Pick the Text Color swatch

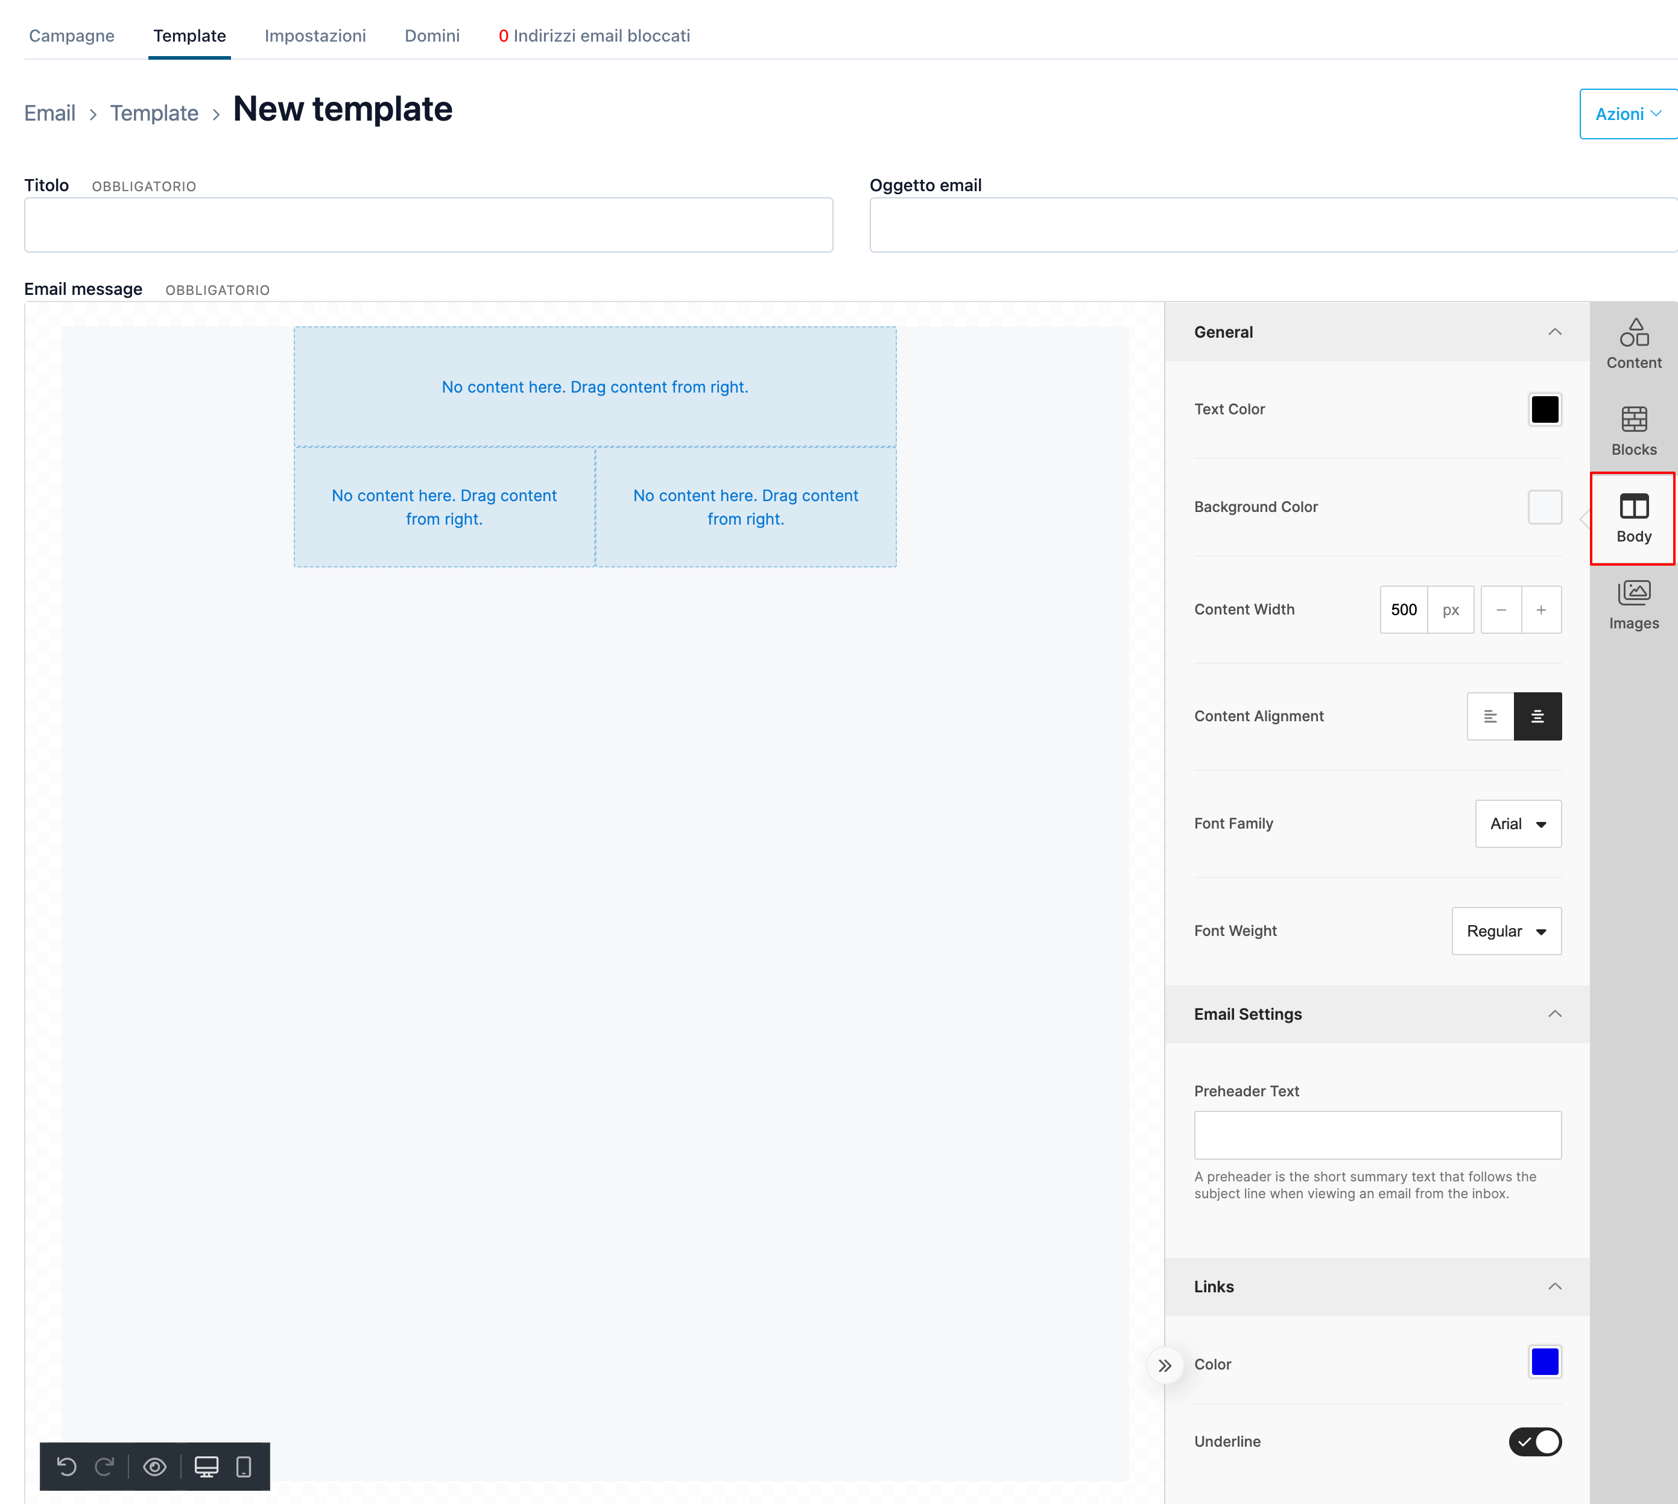pos(1544,410)
